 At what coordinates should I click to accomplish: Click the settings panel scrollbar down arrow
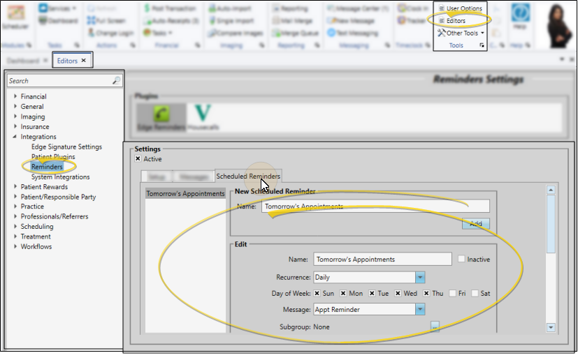[x=550, y=327]
